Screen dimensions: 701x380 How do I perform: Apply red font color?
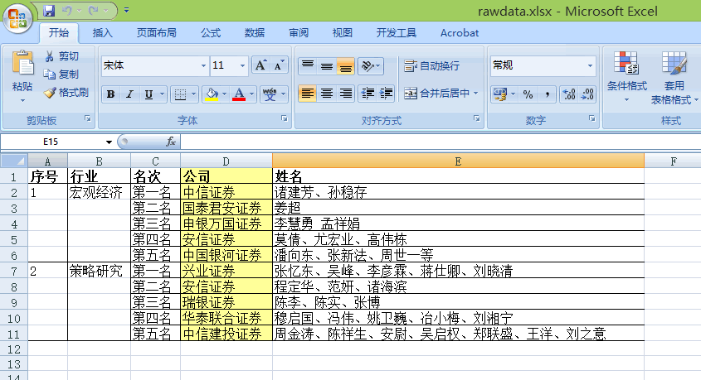click(239, 94)
